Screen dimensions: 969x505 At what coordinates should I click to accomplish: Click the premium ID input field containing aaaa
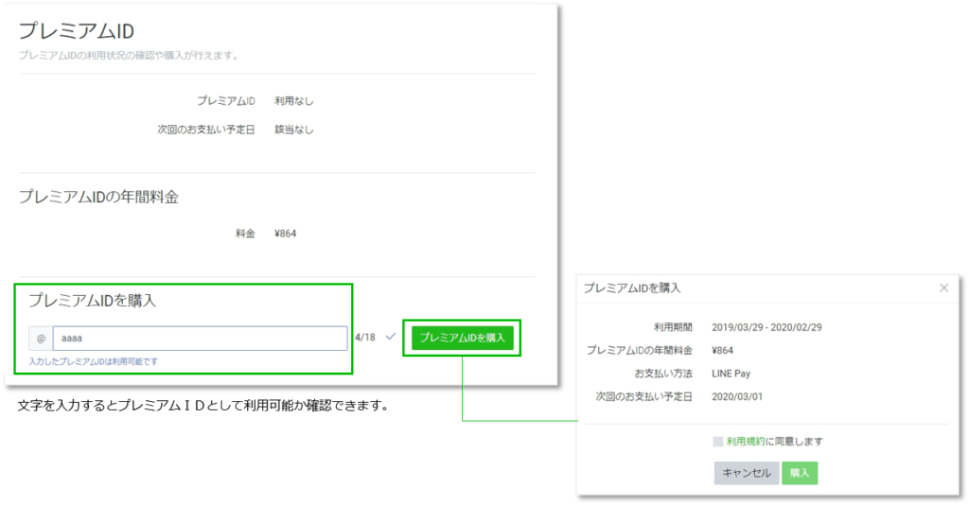click(x=200, y=338)
